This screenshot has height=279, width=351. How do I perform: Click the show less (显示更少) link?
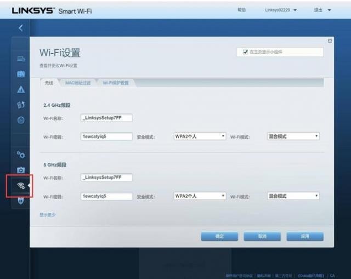(x=48, y=215)
